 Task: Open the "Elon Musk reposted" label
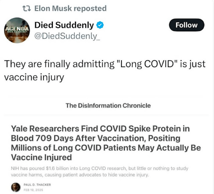tap(70, 8)
